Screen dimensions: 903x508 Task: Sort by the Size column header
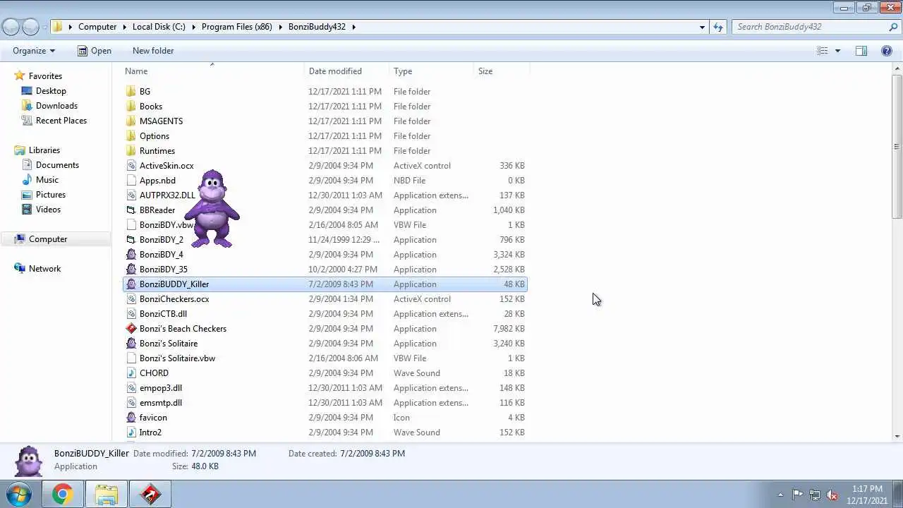click(502, 71)
